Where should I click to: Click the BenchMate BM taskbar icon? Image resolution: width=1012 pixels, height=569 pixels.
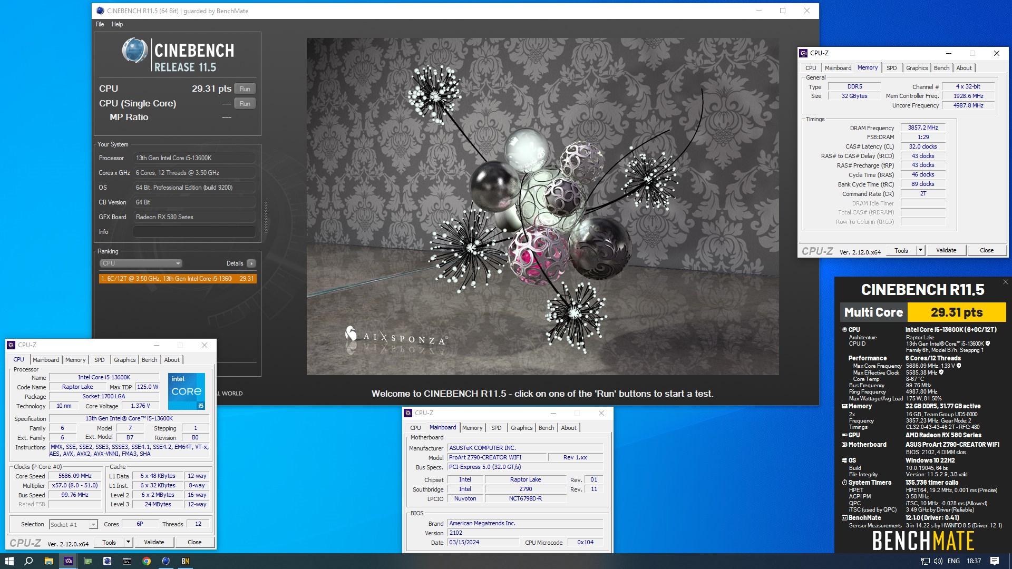186,561
